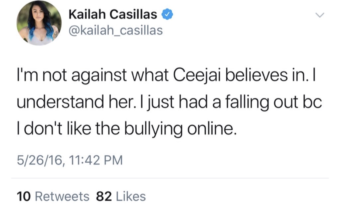Click the tweet line starting "understand her"
The image size is (340, 212).
(169, 102)
